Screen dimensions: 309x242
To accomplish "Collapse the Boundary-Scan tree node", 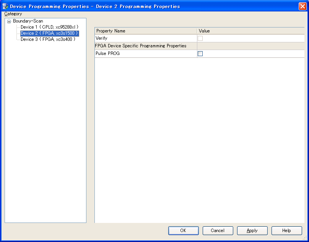I will (x=9, y=21).
